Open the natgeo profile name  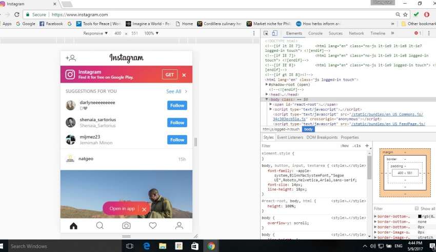86,159
